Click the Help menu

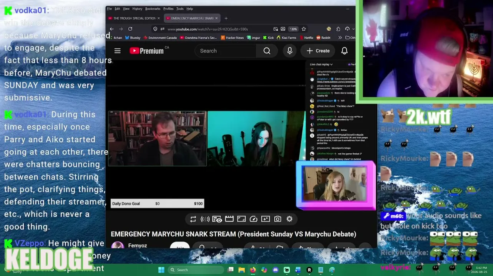[189, 9]
